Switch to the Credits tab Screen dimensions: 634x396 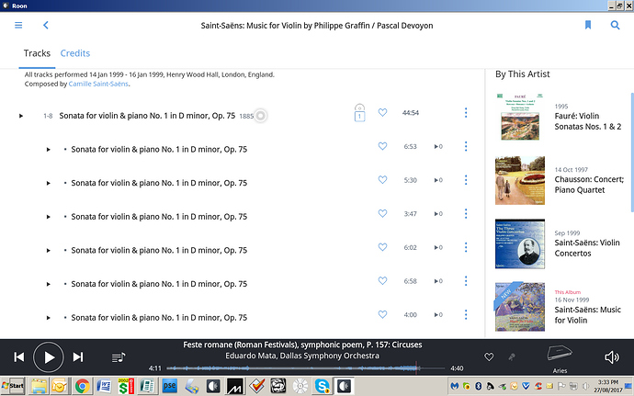coord(75,53)
